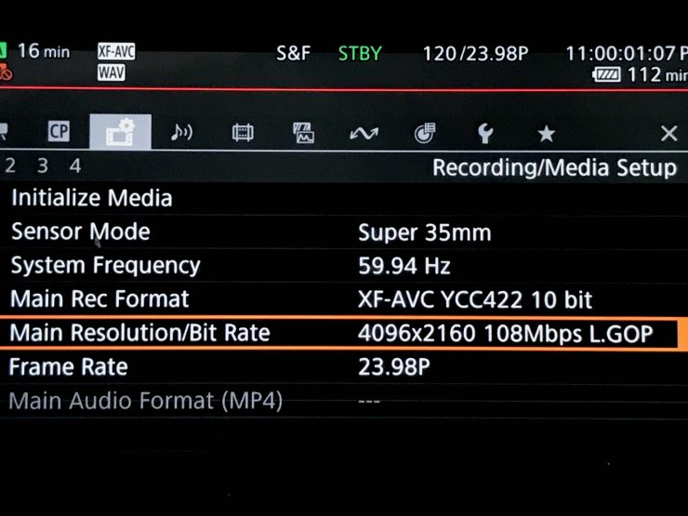Tap the 120/23.98P frame rate readout
The height and width of the screenshot is (516, 688).
coord(475,54)
